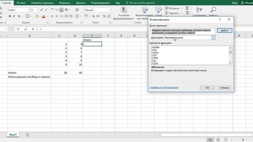Toggle italic formatting button

click(14, 16)
